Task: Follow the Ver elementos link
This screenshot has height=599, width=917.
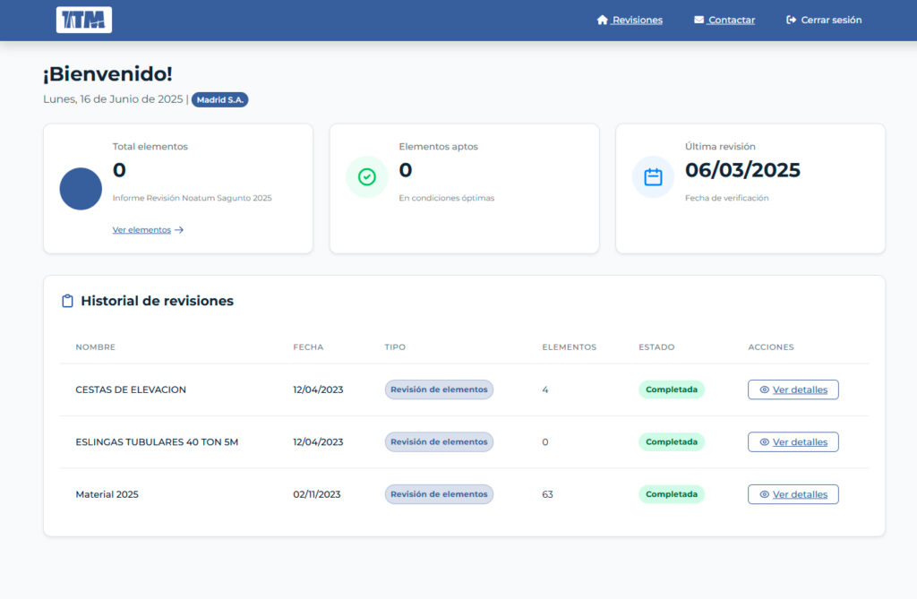Action: click(x=141, y=230)
